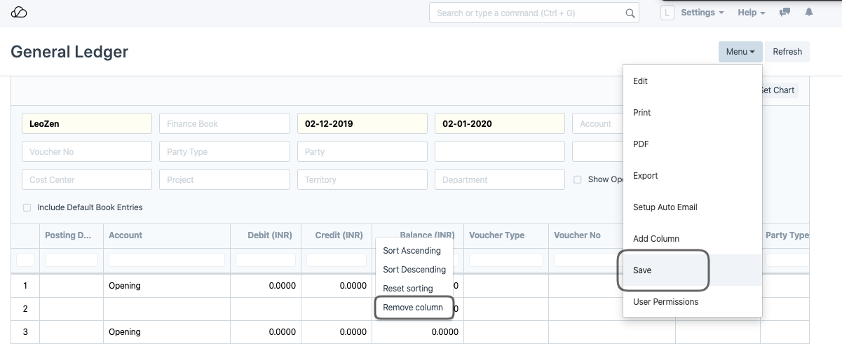Screen dimensions: 842x344
Task: Expand the Help dropdown
Action: pos(751,13)
